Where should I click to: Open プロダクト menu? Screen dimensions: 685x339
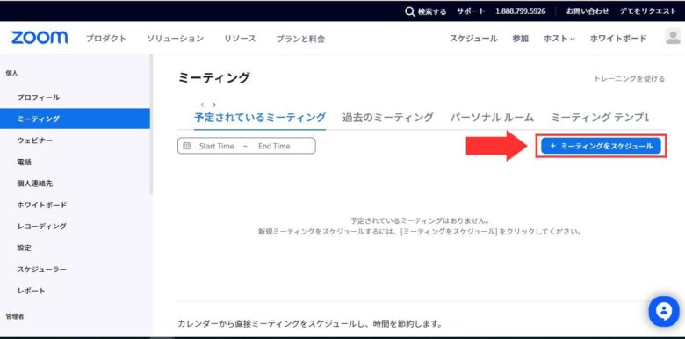click(106, 39)
